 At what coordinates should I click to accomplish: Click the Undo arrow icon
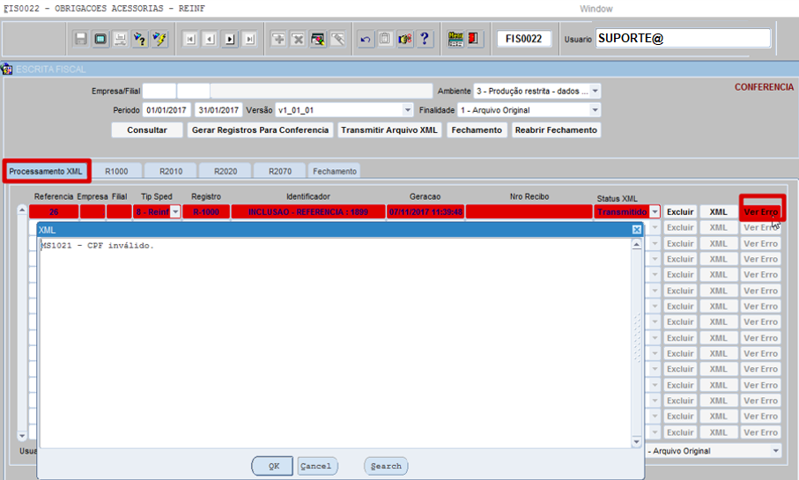click(x=366, y=39)
